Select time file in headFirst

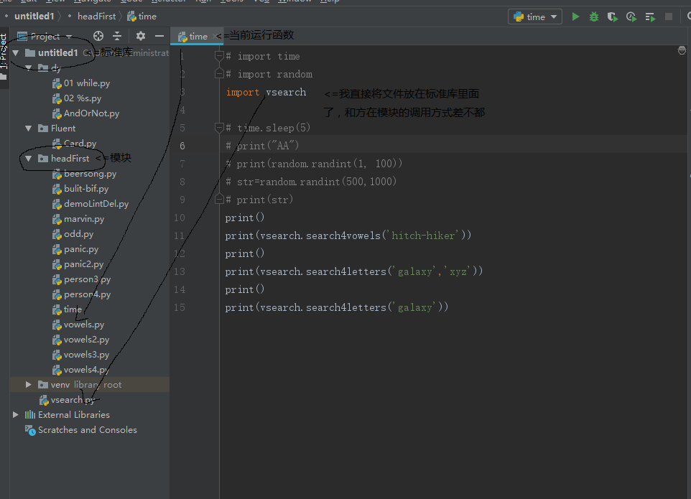(x=67, y=309)
